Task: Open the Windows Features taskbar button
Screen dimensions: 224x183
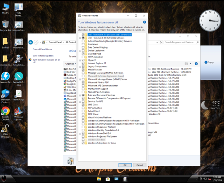Action: 125,179
